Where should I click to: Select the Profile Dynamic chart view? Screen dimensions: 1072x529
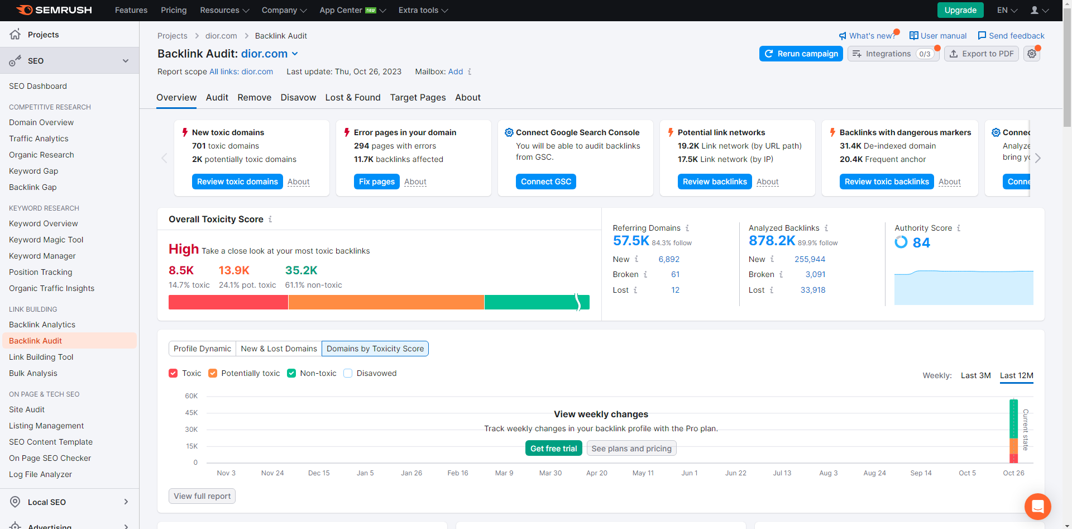point(202,349)
